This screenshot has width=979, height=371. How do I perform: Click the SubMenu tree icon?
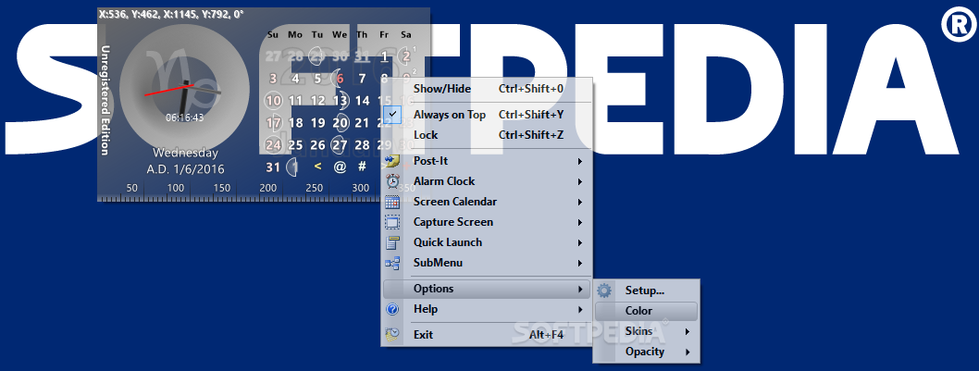(x=392, y=263)
